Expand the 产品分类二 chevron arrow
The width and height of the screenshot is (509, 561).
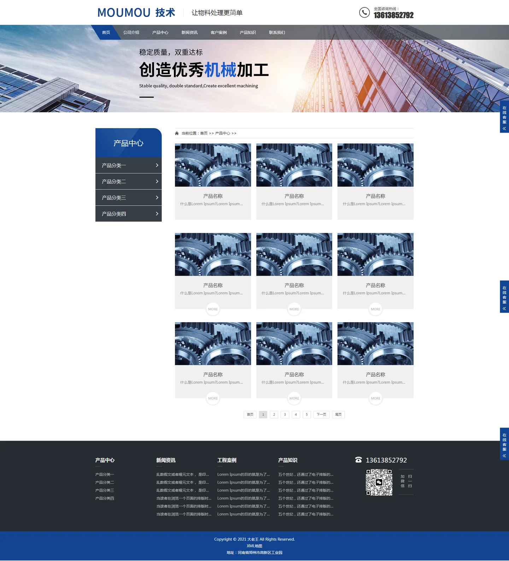[157, 181]
